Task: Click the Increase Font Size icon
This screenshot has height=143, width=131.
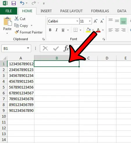Action: pos(95,21)
